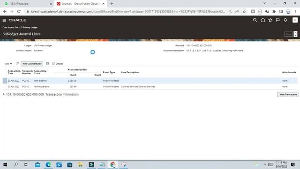Open the Chrome profile avatar
Viewport: 300px width, 169px height.
288,11
